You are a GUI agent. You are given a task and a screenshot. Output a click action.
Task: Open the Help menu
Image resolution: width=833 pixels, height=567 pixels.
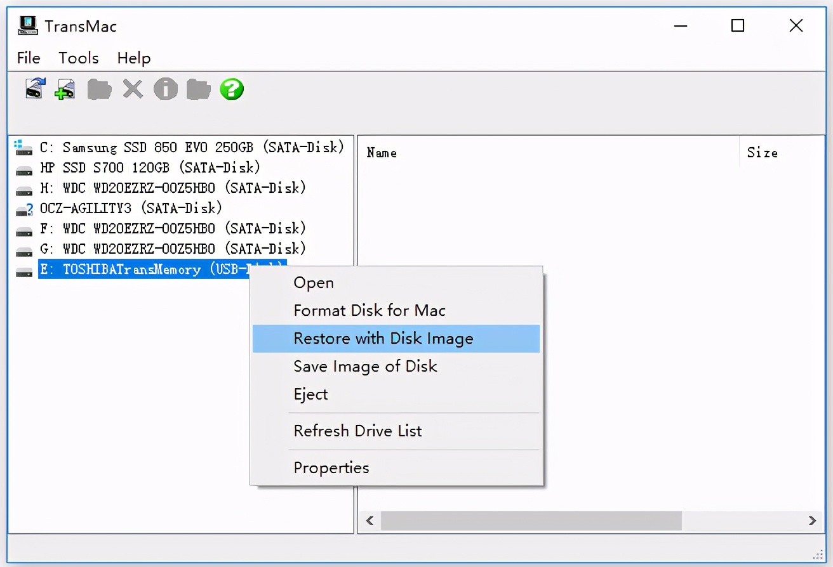tap(133, 58)
